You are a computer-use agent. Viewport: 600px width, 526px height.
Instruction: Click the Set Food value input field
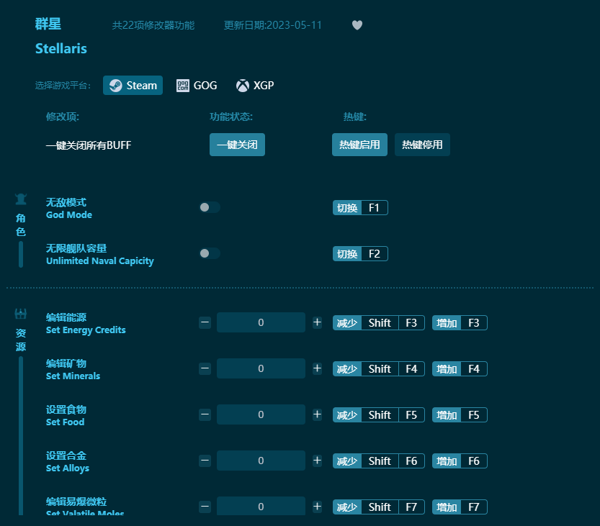click(261, 414)
